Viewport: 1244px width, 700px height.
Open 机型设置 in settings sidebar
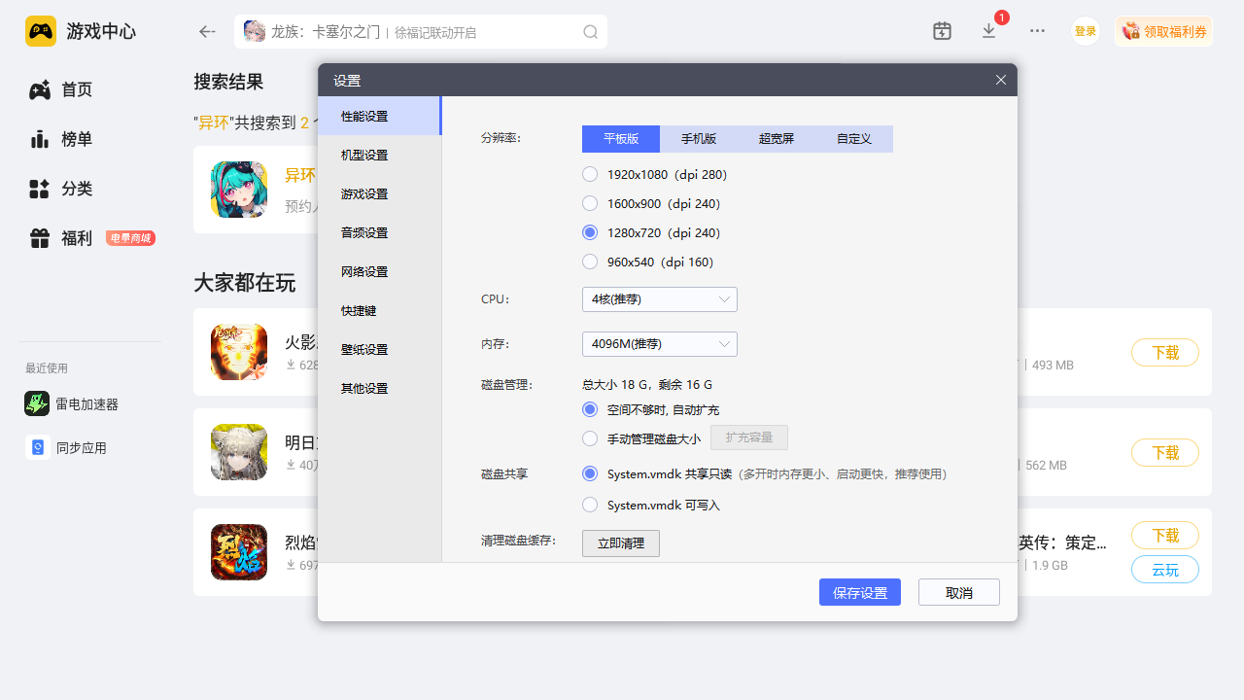[x=364, y=156]
